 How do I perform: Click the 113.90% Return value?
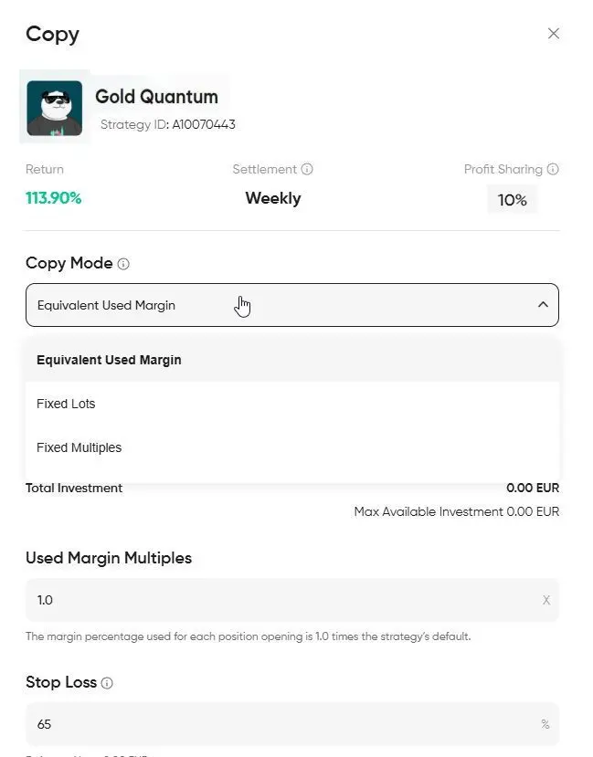(53, 198)
